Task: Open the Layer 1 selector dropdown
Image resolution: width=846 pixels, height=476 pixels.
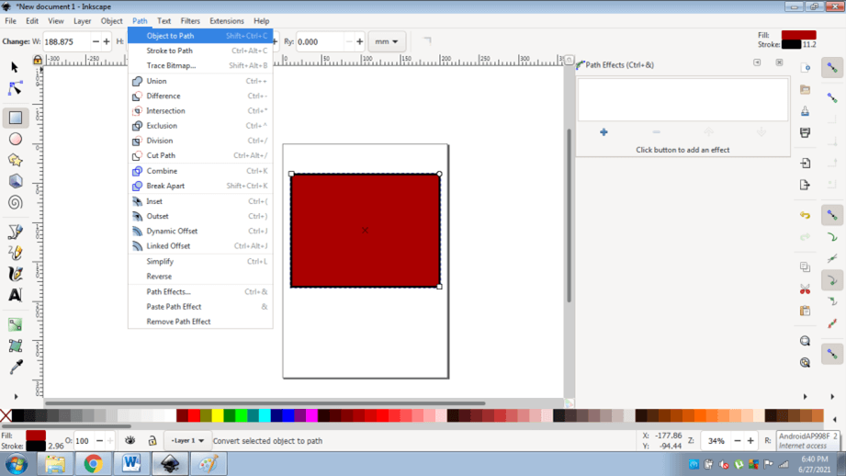Action: pyautogui.click(x=188, y=441)
